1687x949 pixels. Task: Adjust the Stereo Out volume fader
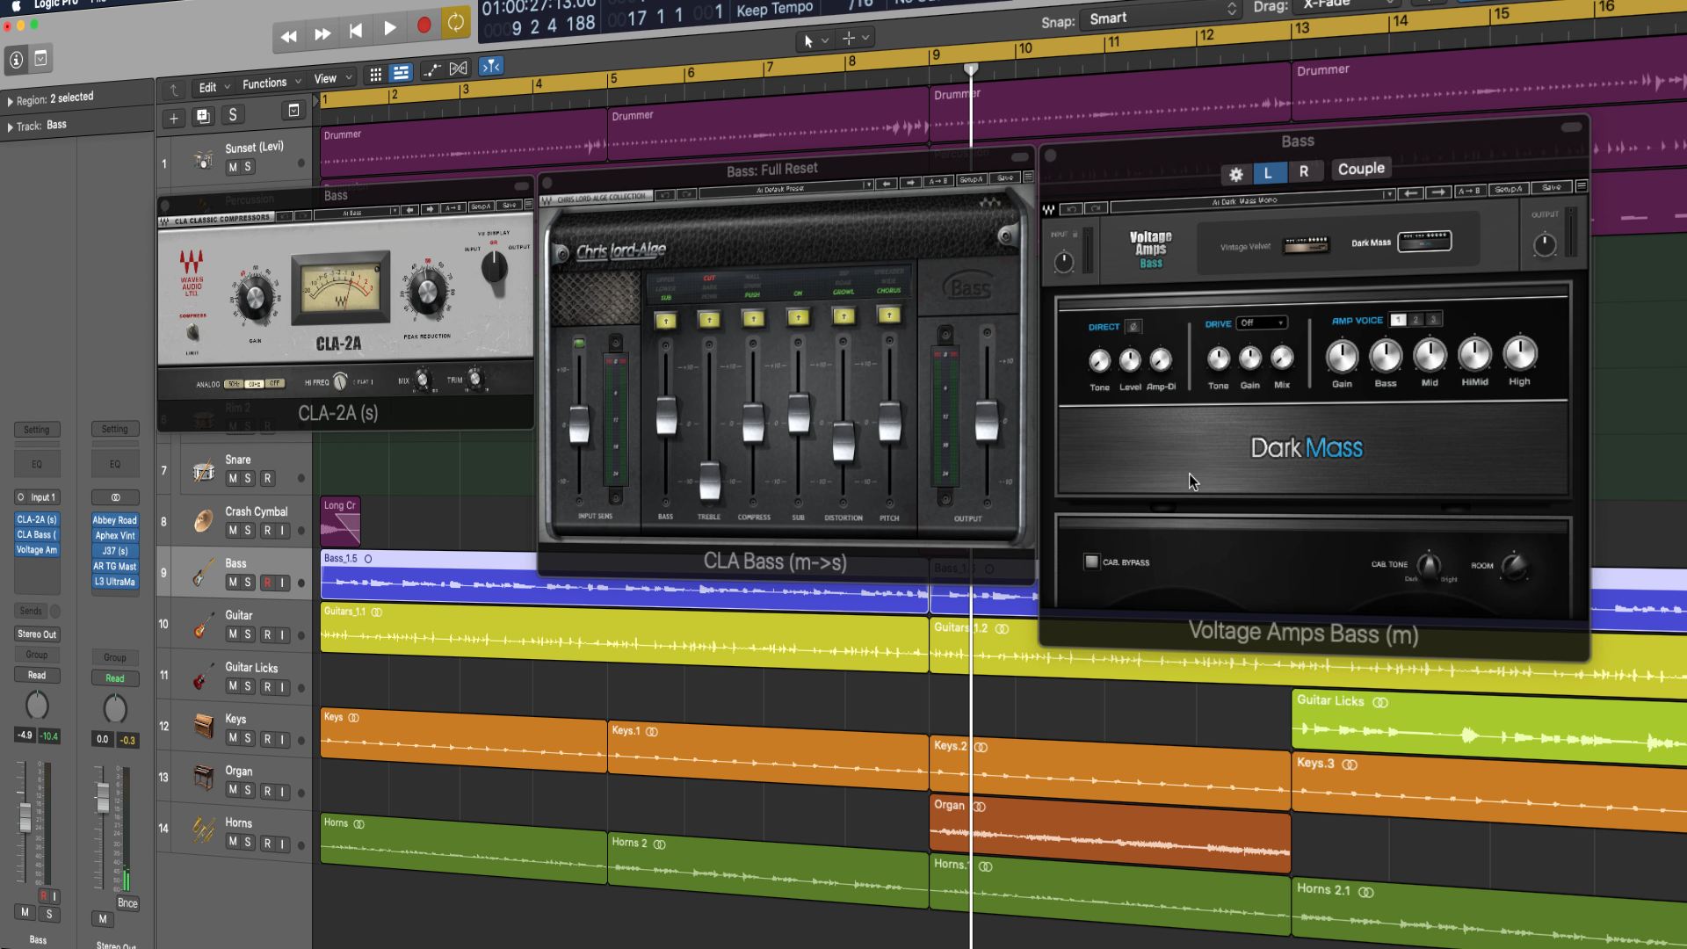click(x=103, y=798)
